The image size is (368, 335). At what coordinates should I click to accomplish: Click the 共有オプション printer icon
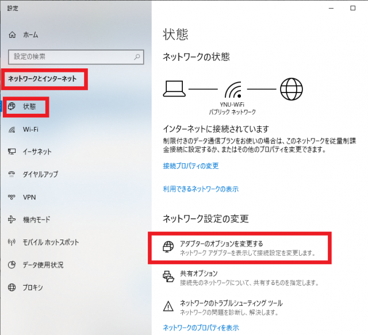[168, 276]
